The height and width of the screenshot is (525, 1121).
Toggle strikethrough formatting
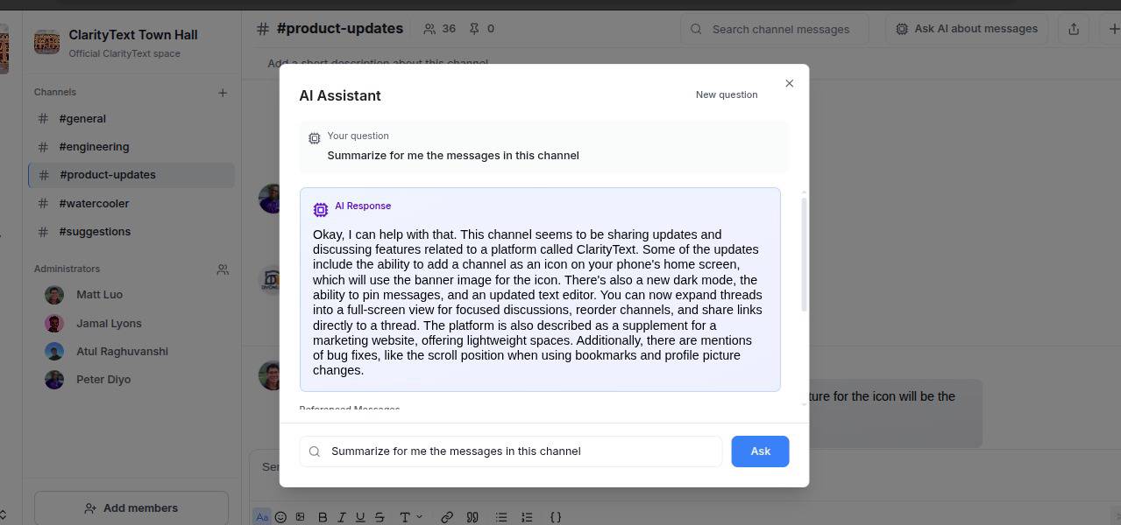pyautogui.click(x=380, y=517)
